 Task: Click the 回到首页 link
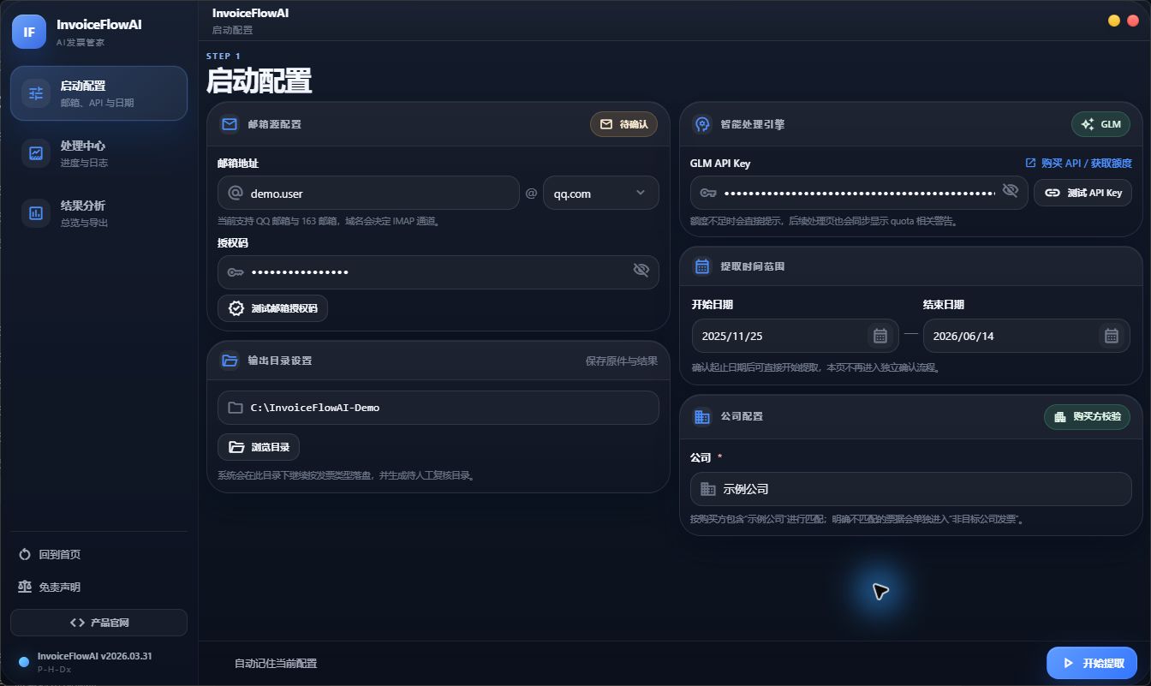[50, 554]
